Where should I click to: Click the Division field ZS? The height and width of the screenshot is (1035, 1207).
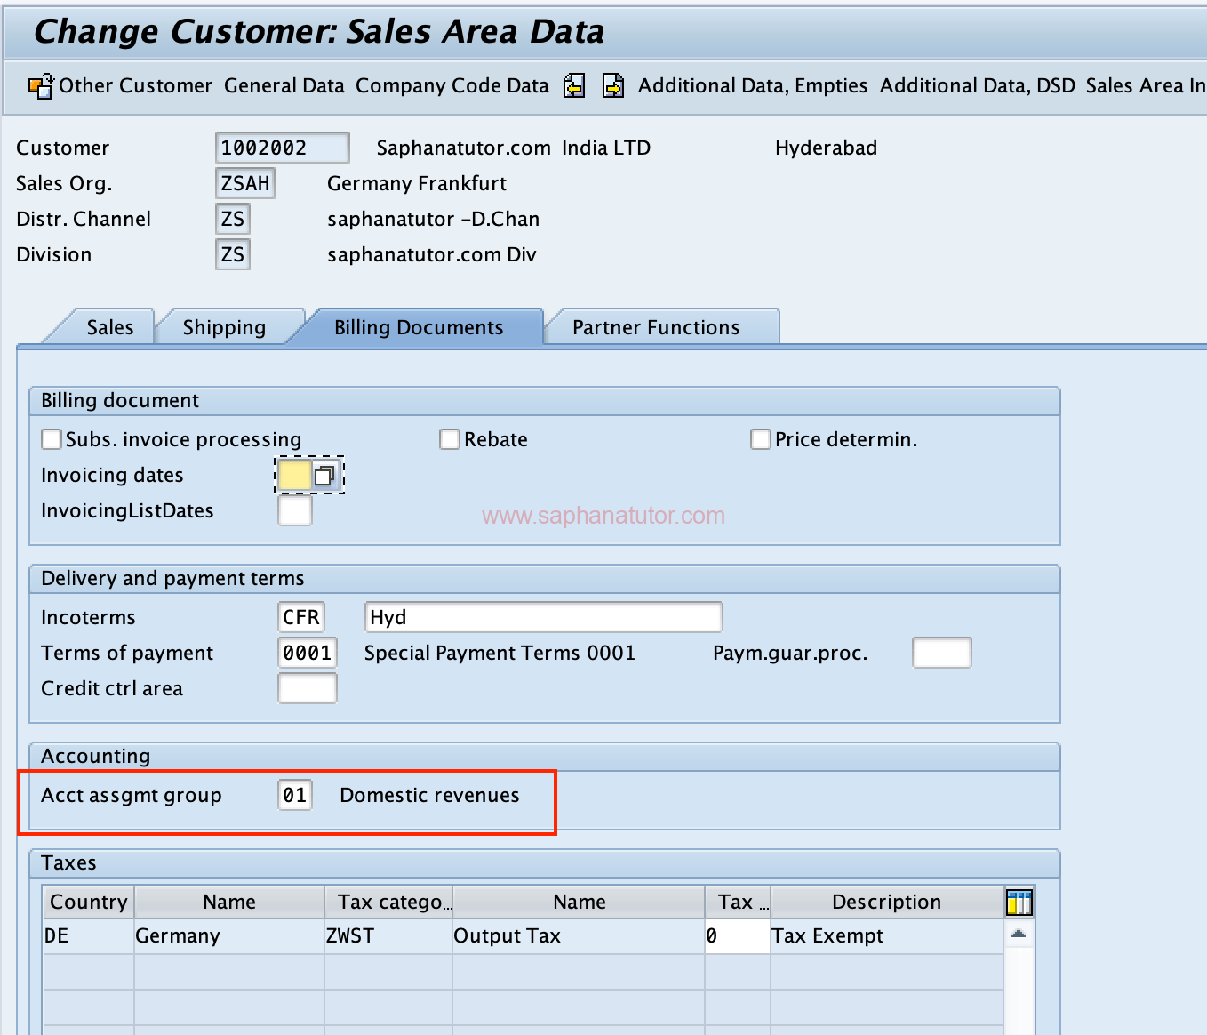tap(233, 254)
